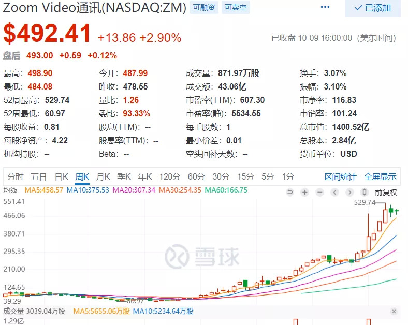Click the MA60:166.75 moving average label
The height and width of the screenshot is (325, 408).
(x=226, y=190)
